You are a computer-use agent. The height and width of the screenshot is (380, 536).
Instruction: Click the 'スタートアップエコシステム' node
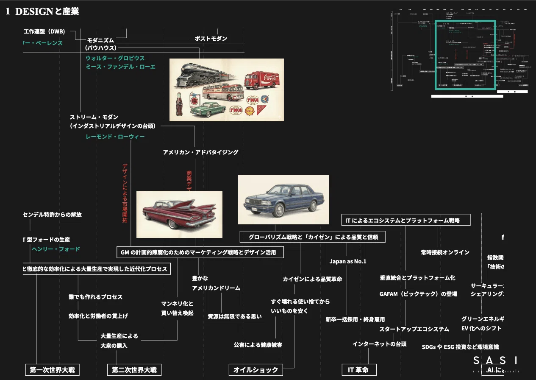[x=414, y=329]
